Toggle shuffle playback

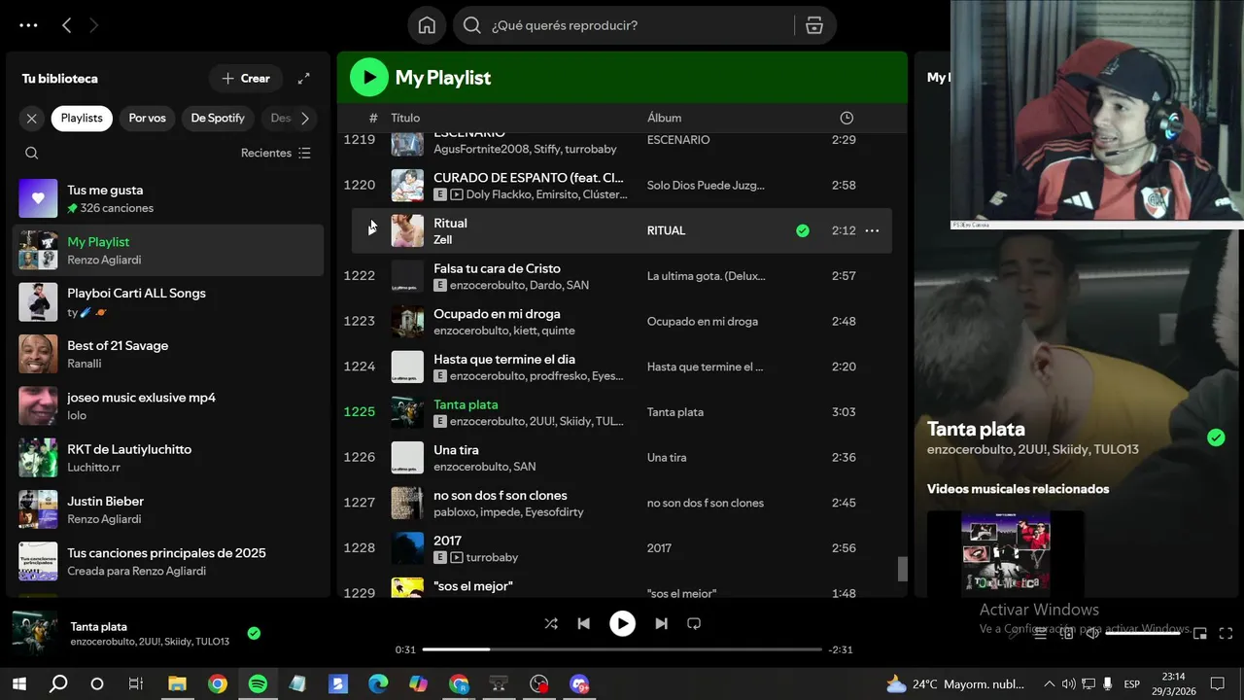click(551, 623)
